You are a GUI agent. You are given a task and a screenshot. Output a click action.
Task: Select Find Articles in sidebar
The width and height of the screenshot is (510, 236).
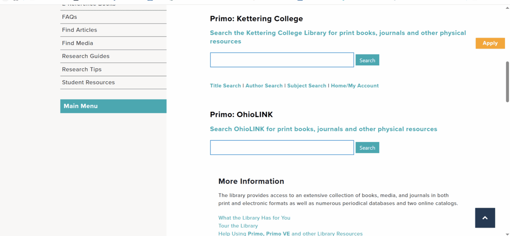click(x=79, y=30)
